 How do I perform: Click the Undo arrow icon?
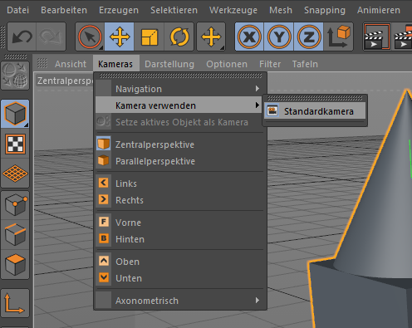pyautogui.click(x=22, y=37)
